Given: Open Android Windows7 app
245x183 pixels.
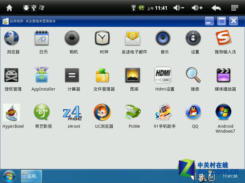Looking at the screenshot, I should pos(223,112).
